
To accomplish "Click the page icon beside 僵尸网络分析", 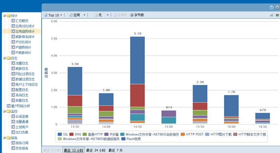I will tap(8, 106).
